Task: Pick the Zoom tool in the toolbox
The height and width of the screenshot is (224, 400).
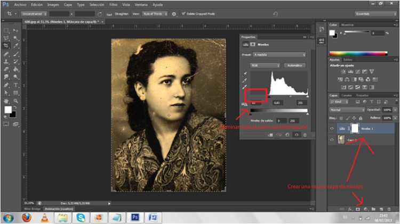Action: (15, 100)
